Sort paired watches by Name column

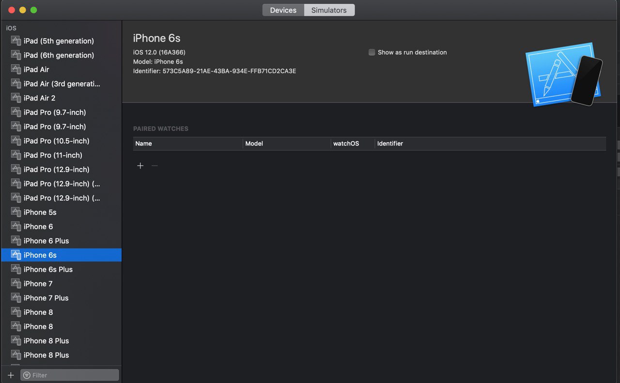click(188, 144)
